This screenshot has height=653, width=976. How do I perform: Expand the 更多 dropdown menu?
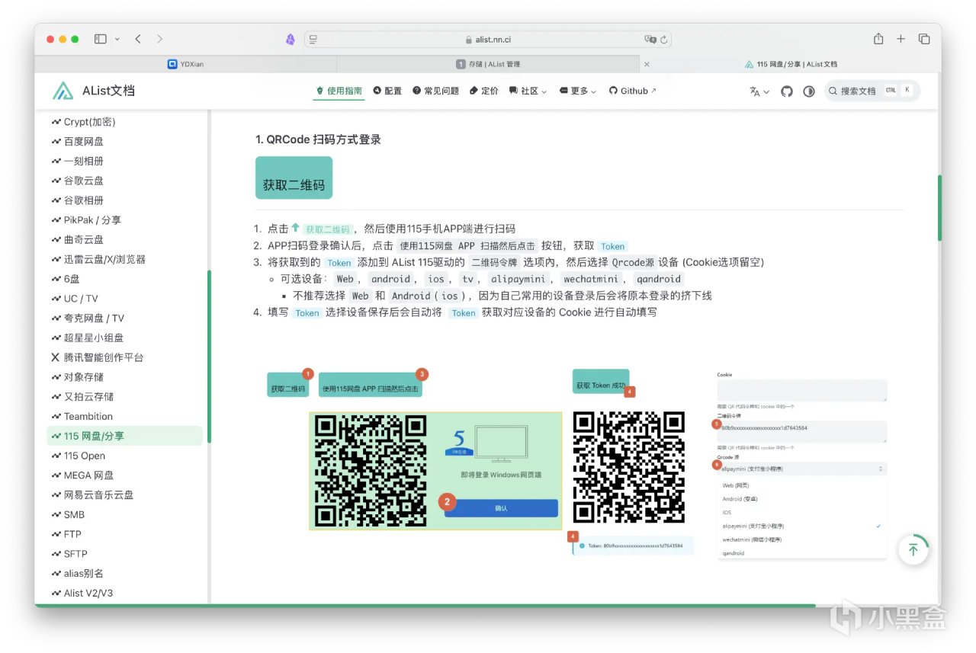click(578, 91)
